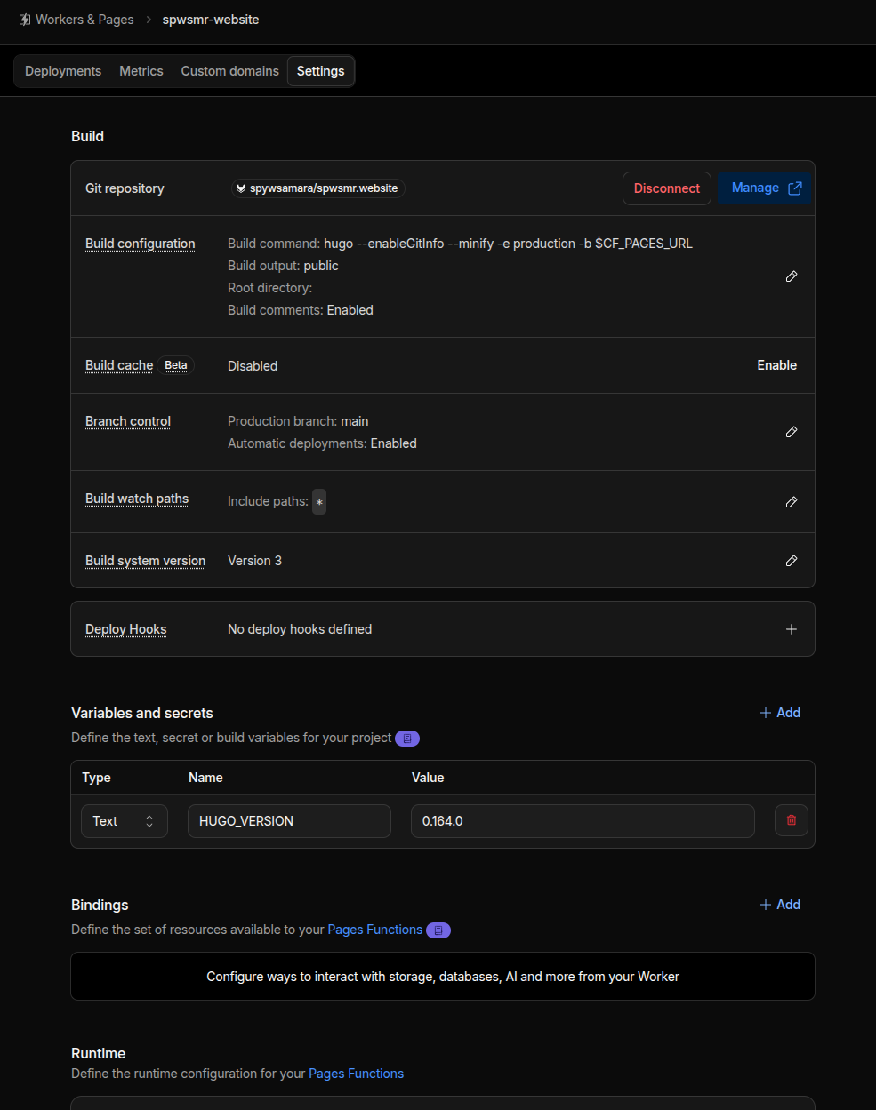
Task: Click Workers & Pages breadcrumb icon
Action: (x=25, y=20)
